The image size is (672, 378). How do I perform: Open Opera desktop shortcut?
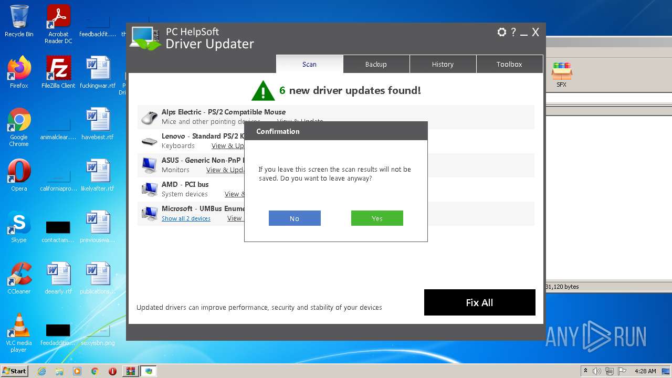click(19, 175)
